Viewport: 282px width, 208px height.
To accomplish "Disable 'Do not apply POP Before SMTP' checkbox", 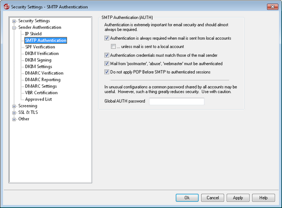I will pyautogui.click(x=107, y=72).
